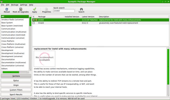Click the No screenshot available thumbnail
Screen dimensions: 170x100
[x=44, y=59]
